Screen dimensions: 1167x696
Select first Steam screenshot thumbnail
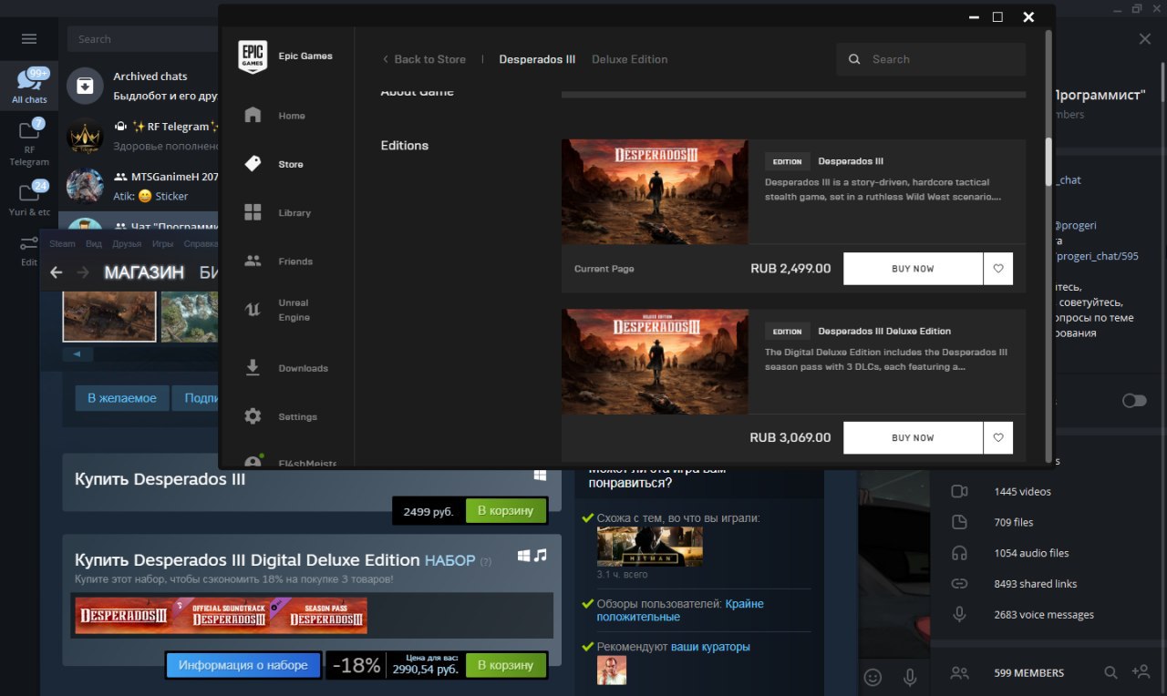pos(109,316)
